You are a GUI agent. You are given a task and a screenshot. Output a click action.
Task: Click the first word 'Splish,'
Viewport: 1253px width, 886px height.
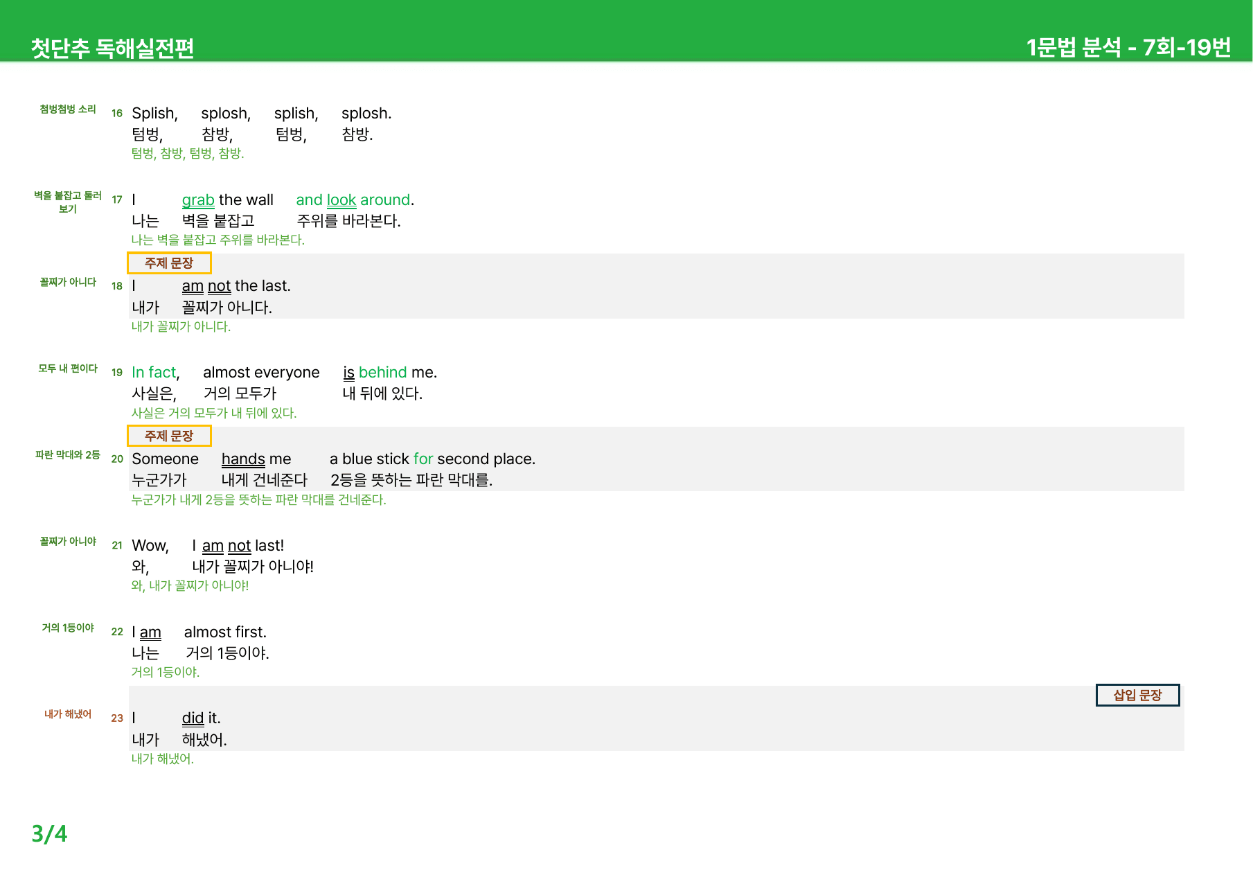tap(155, 114)
